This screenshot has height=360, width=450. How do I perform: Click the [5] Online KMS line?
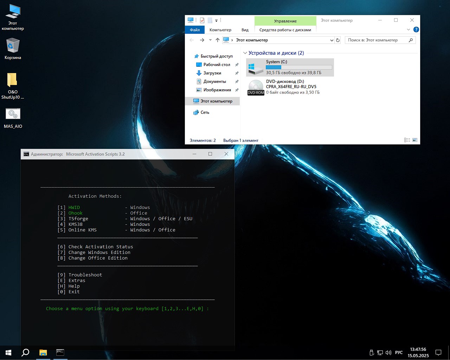click(x=116, y=230)
